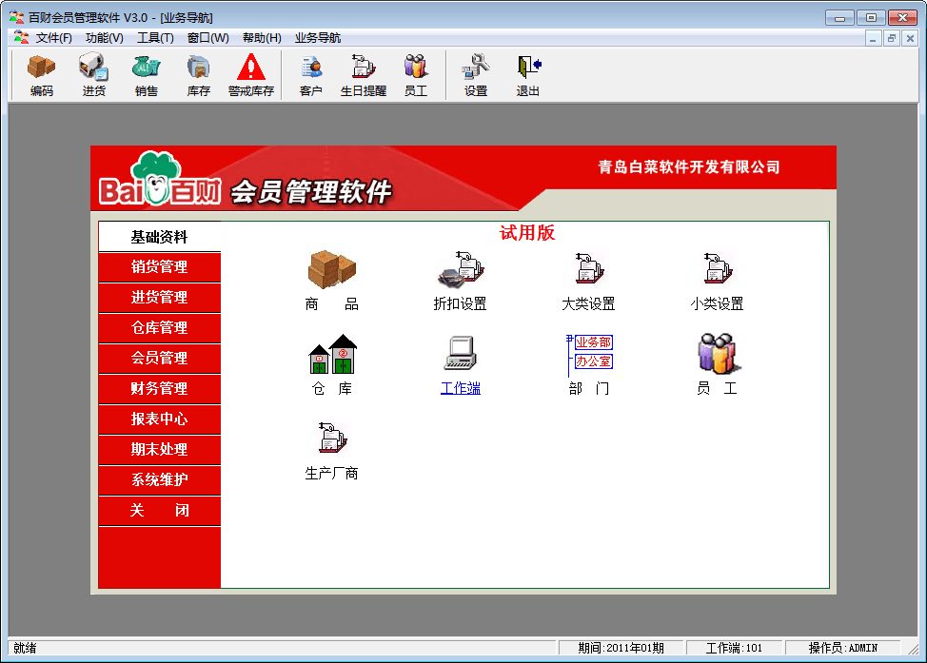Select 报表中心 in the sidebar
927x663 pixels.
pyautogui.click(x=159, y=419)
